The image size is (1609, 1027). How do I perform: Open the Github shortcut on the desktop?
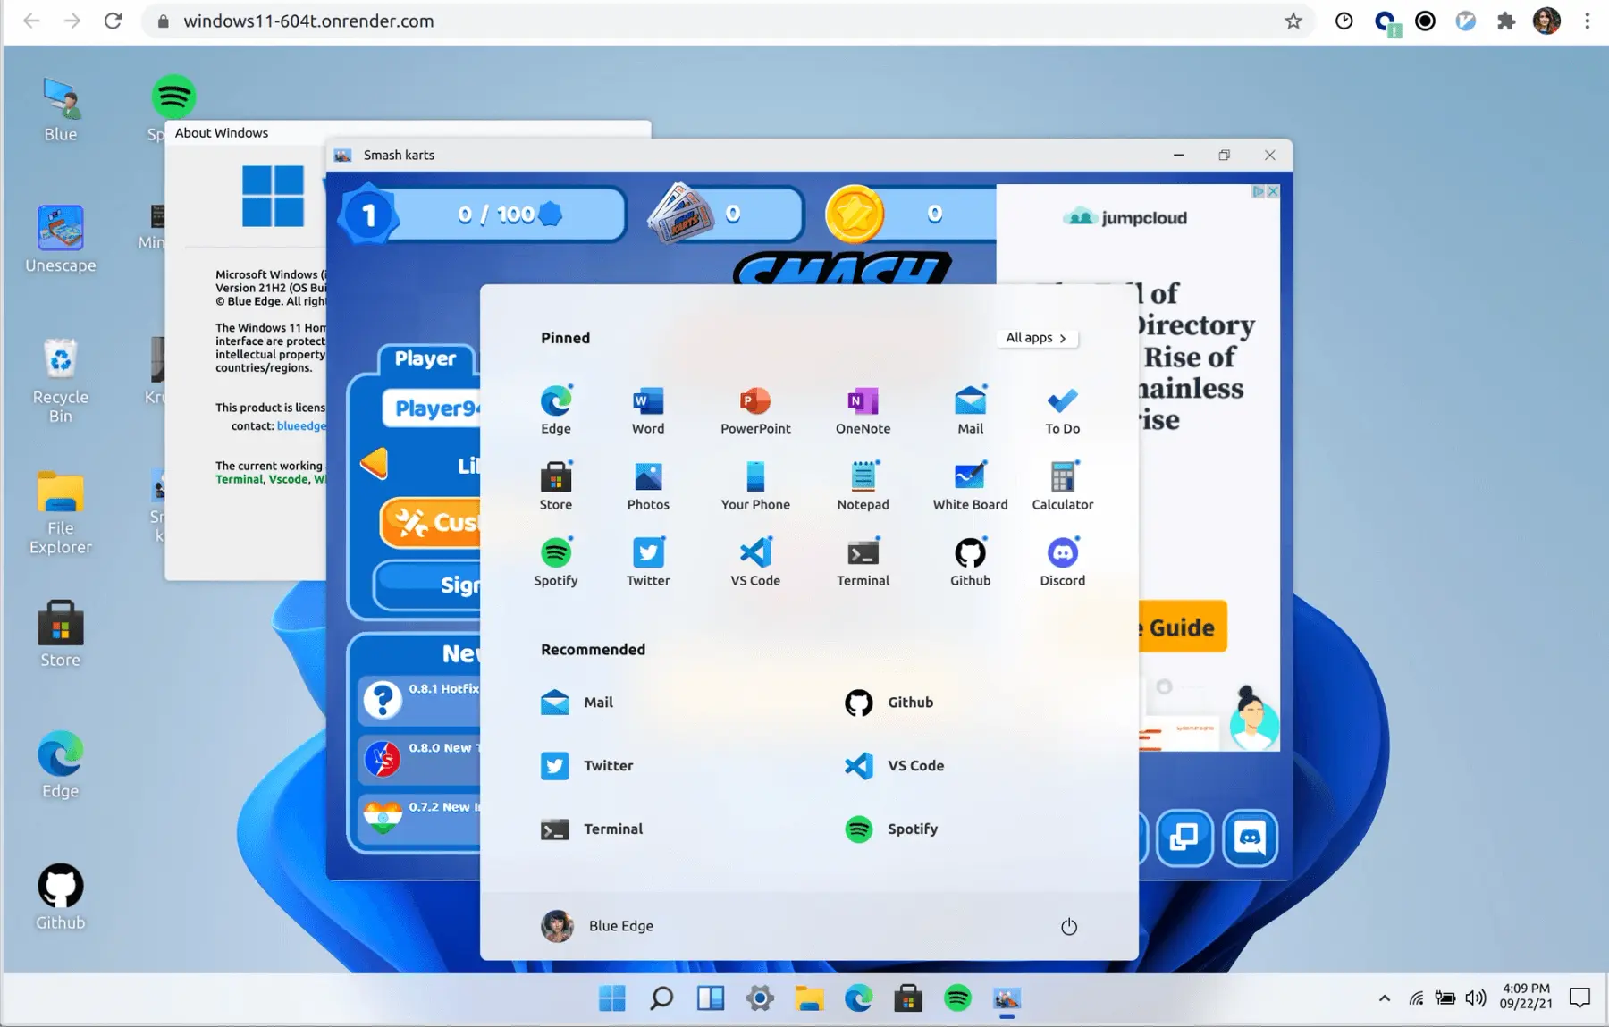click(x=59, y=892)
